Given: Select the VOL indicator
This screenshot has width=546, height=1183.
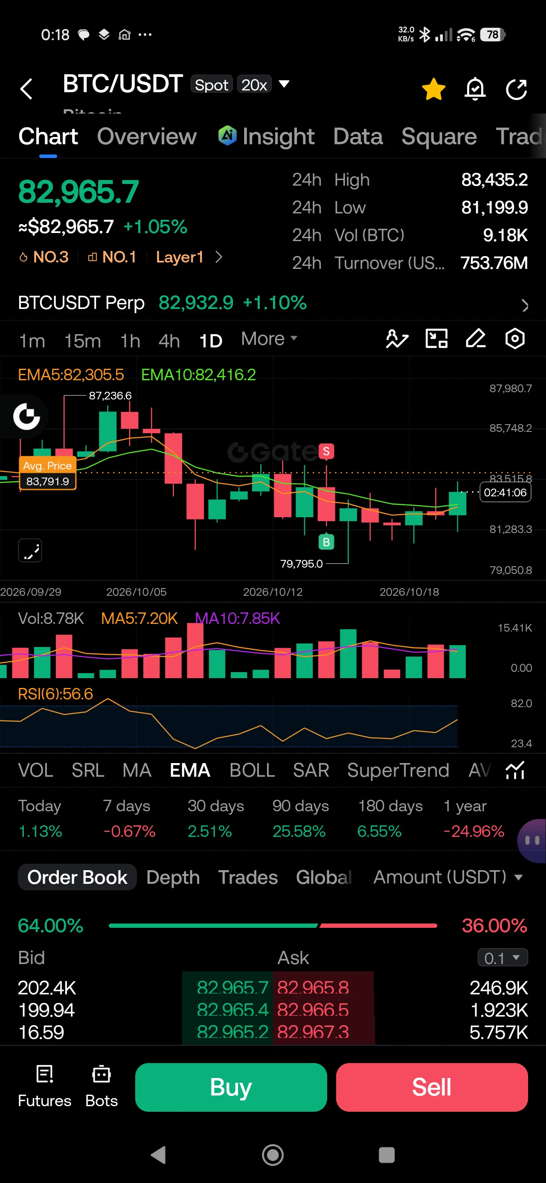Looking at the screenshot, I should pyautogui.click(x=36, y=771).
